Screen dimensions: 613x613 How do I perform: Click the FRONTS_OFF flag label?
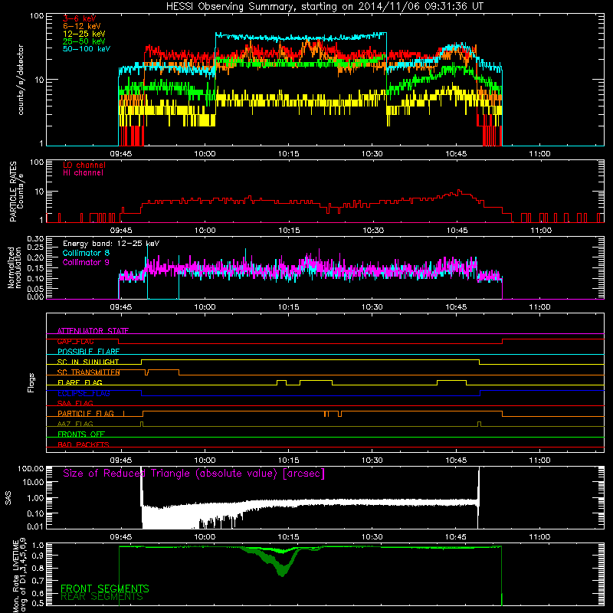coord(81,434)
